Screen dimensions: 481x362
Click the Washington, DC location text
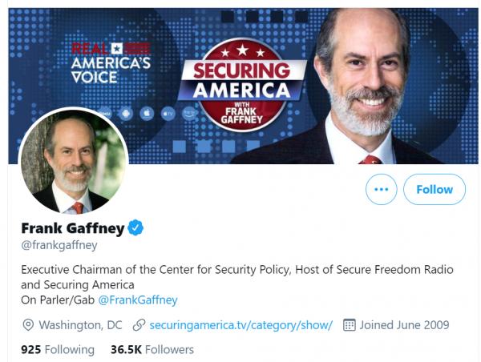(x=80, y=325)
